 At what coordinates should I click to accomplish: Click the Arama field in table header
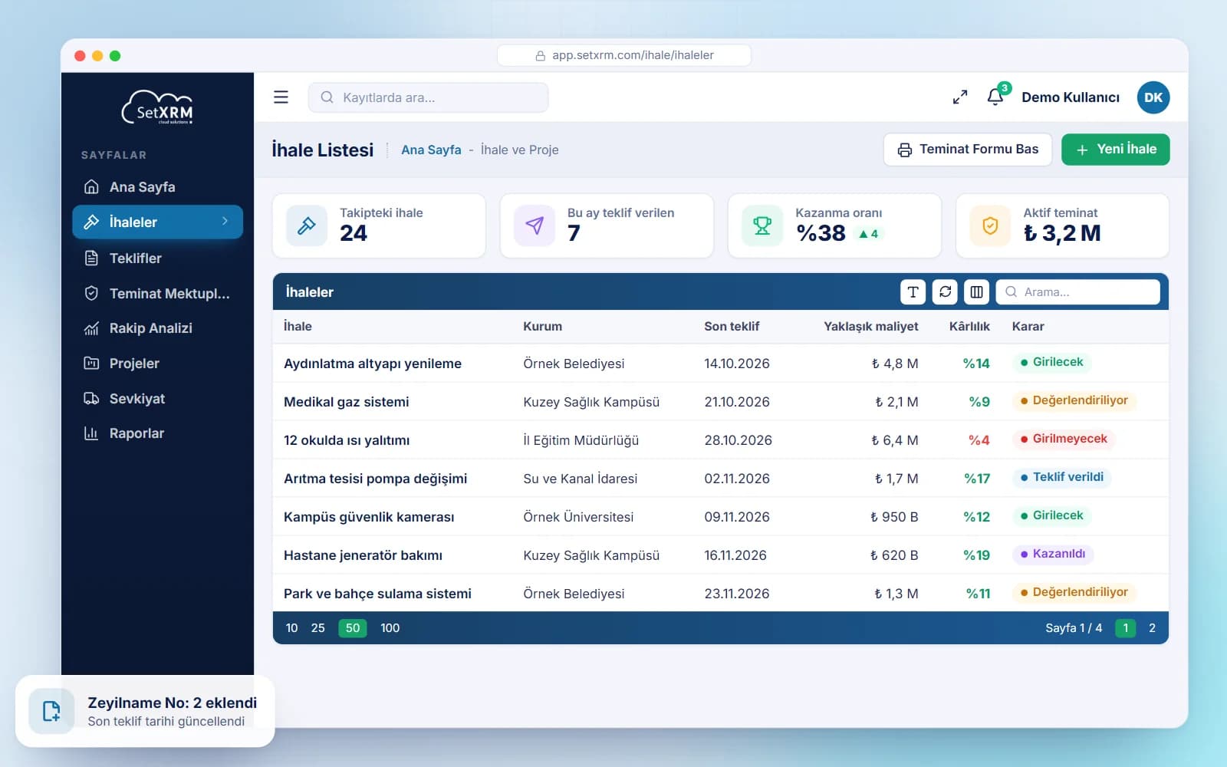pyautogui.click(x=1077, y=291)
